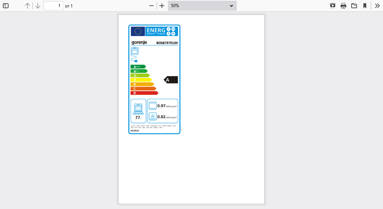
Task: Click the A++ energy class bar
Action: coord(139,71)
